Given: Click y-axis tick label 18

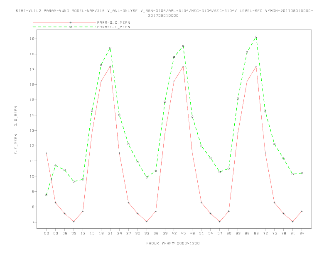Looking at the screenshot, I should tap(32, 54).
